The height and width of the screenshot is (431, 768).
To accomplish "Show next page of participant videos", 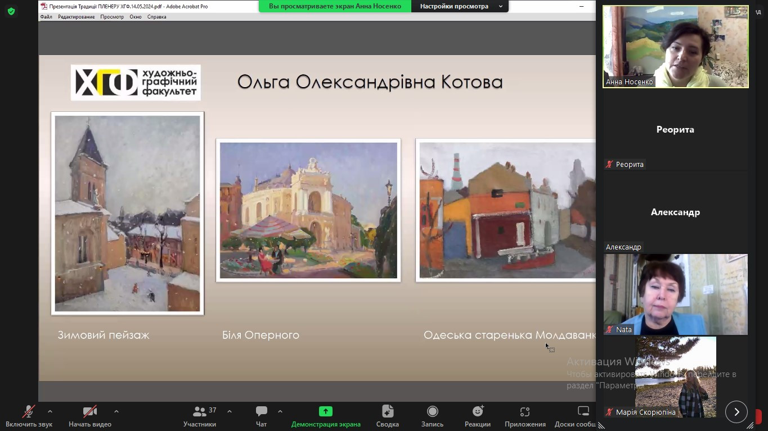I will [736, 412].
